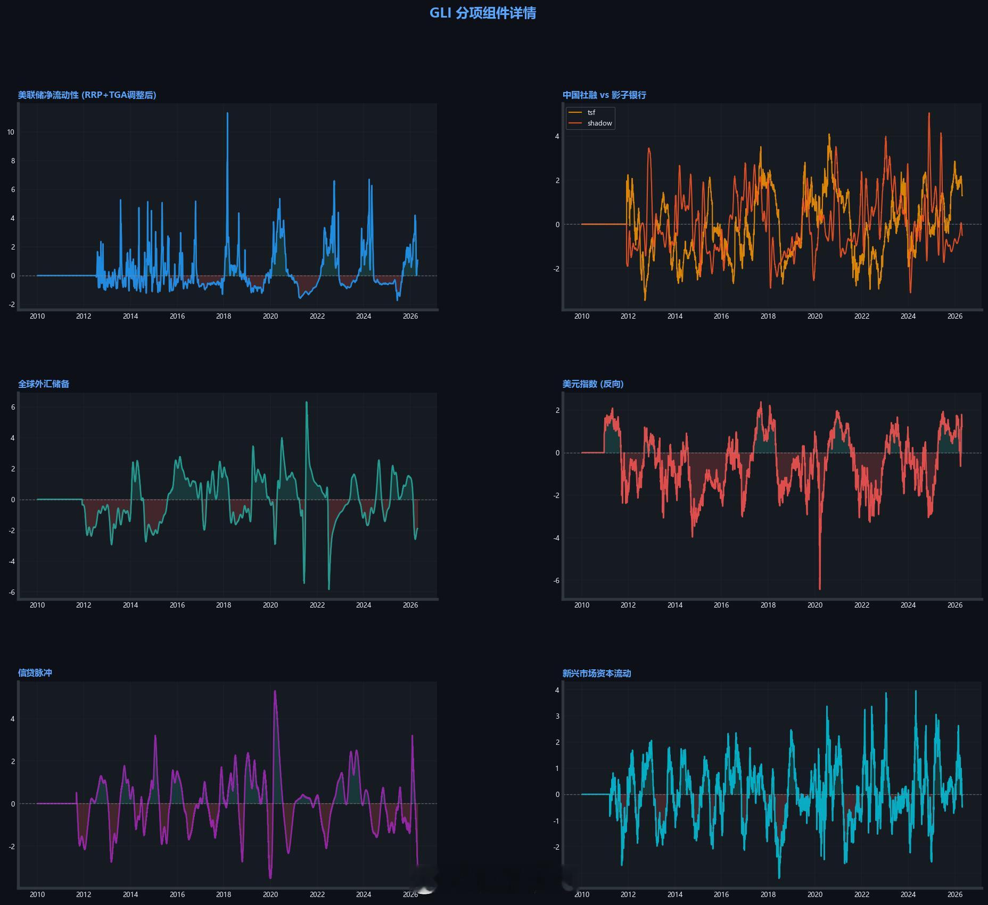This screenshot has height=905, width=988.
Task: Click 2022 x-axis label under 全球外汇储备 chart
Action: coord(317,605)
